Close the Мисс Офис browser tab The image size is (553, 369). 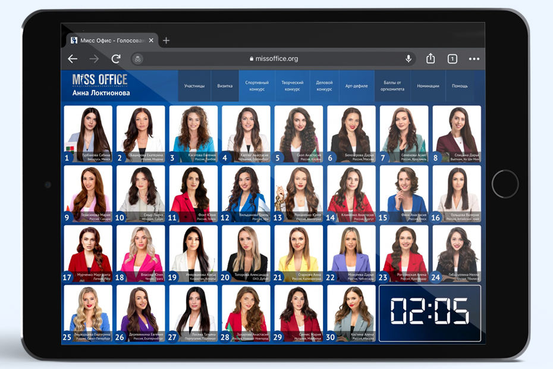[x=151, y=40]
